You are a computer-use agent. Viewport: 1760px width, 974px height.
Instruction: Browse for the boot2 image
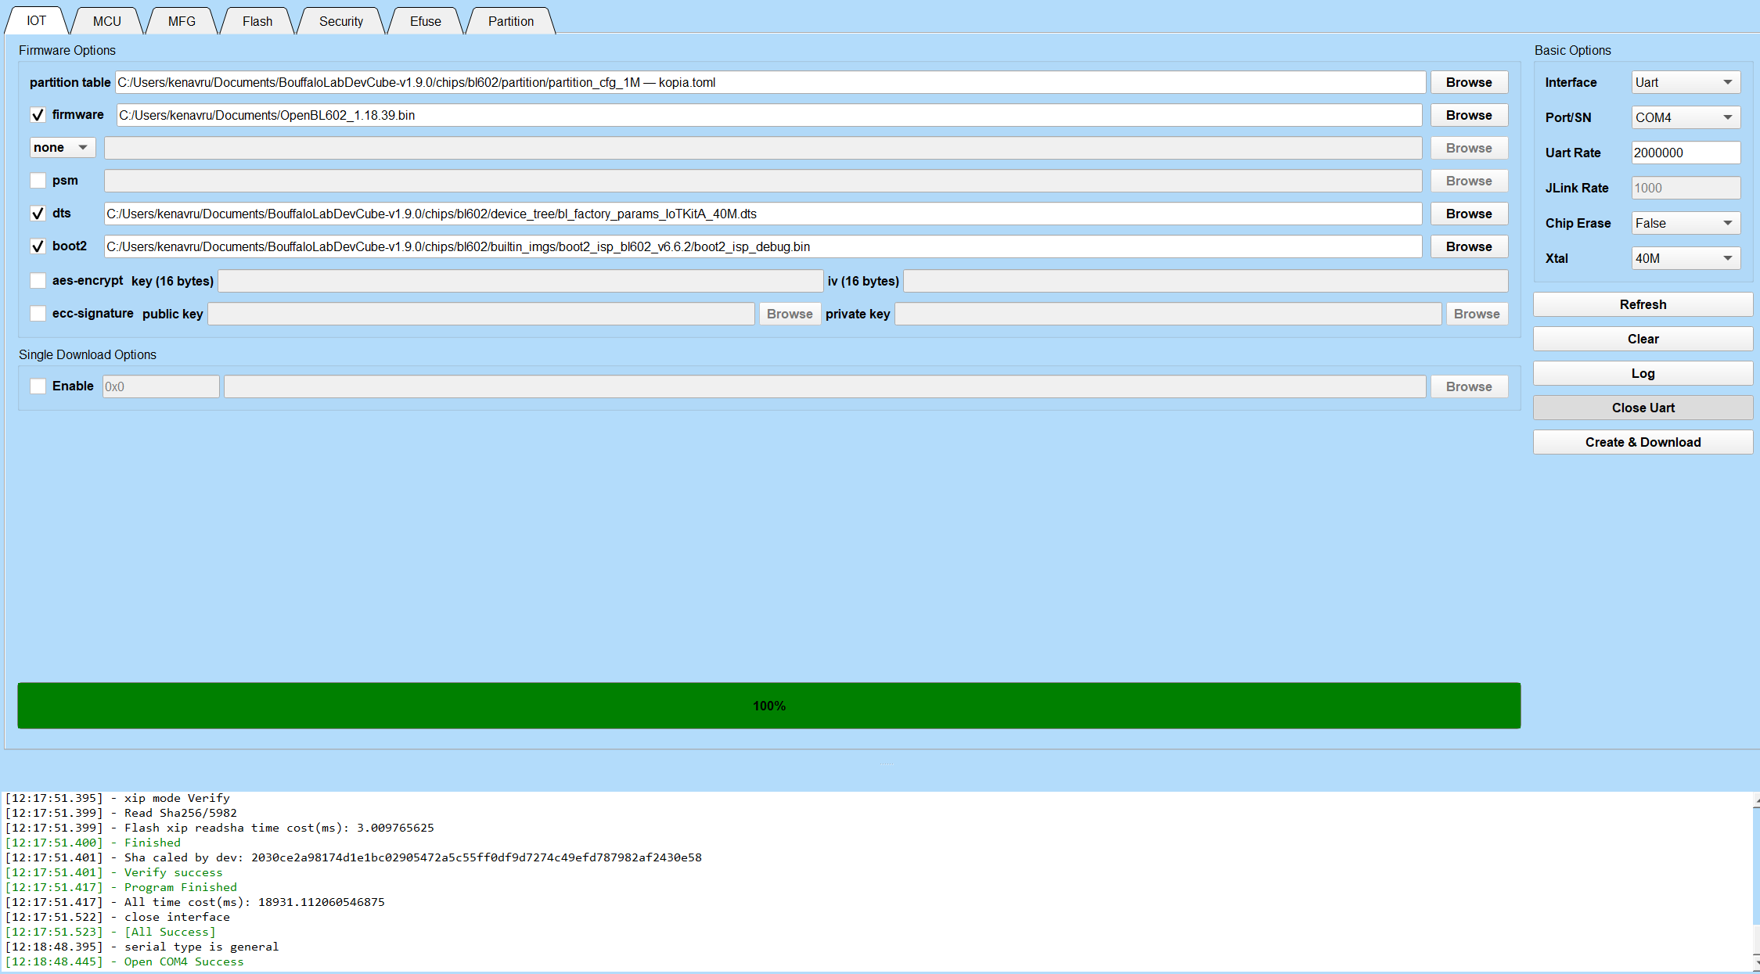click(1469, 246)
